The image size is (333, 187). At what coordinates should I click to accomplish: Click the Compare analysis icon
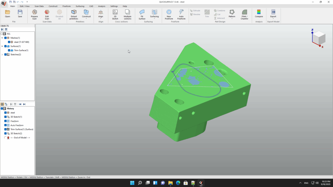(x=259, y=12)
